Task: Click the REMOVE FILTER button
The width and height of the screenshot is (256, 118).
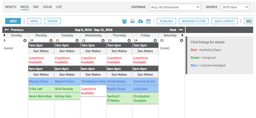Action: point(194,21)
